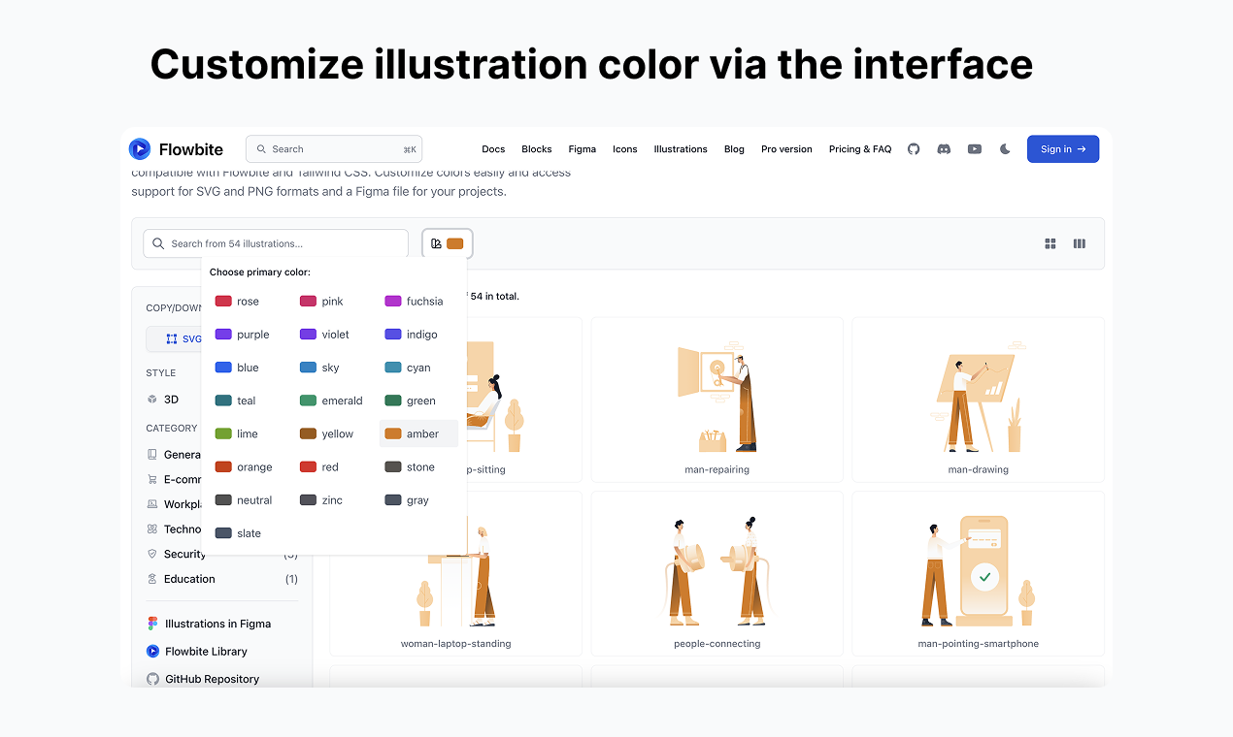Click the magnifier icon in illustrations search

point(159,243)
